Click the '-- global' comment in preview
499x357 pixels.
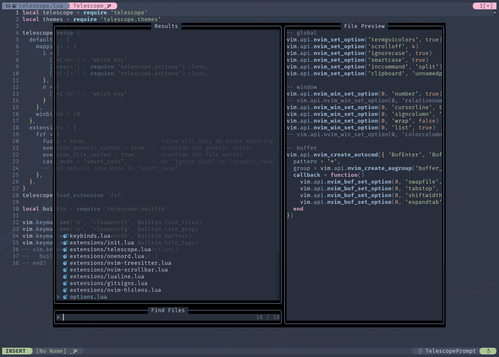tap(301, 33)
